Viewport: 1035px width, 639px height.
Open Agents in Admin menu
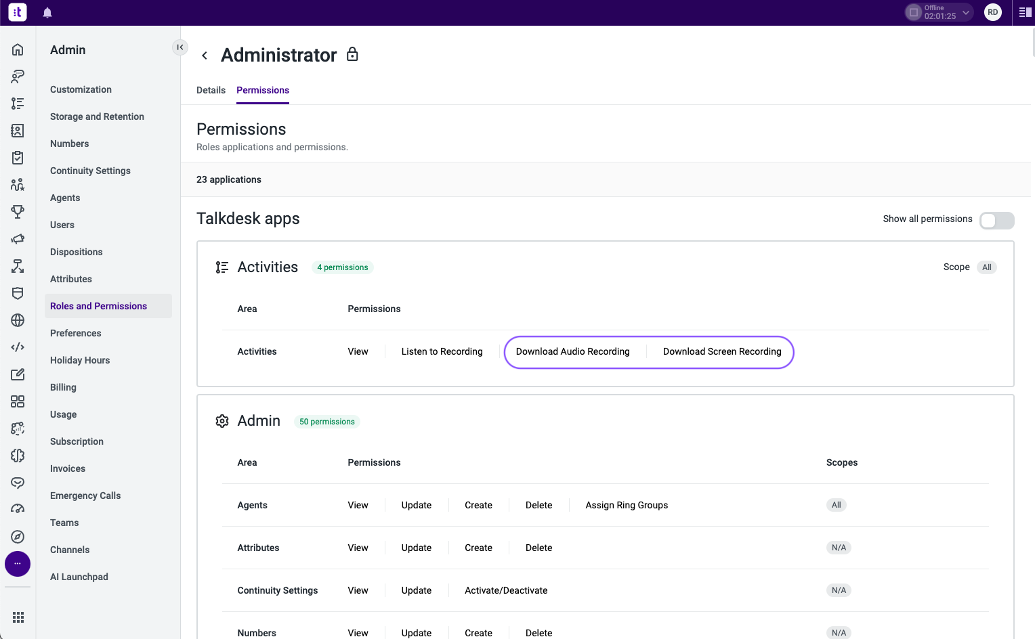[65, 198]
